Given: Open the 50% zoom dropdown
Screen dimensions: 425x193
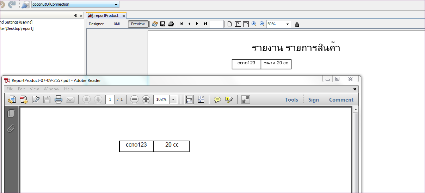Looking at the screenshot, I should (288, 24).
